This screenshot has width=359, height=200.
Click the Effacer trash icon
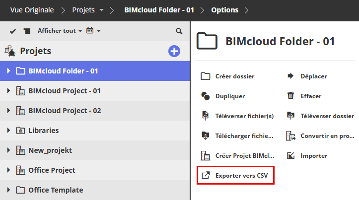291,96
